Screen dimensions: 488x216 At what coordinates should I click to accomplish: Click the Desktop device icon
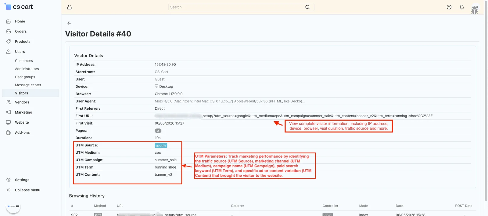[x=156, y=86]
